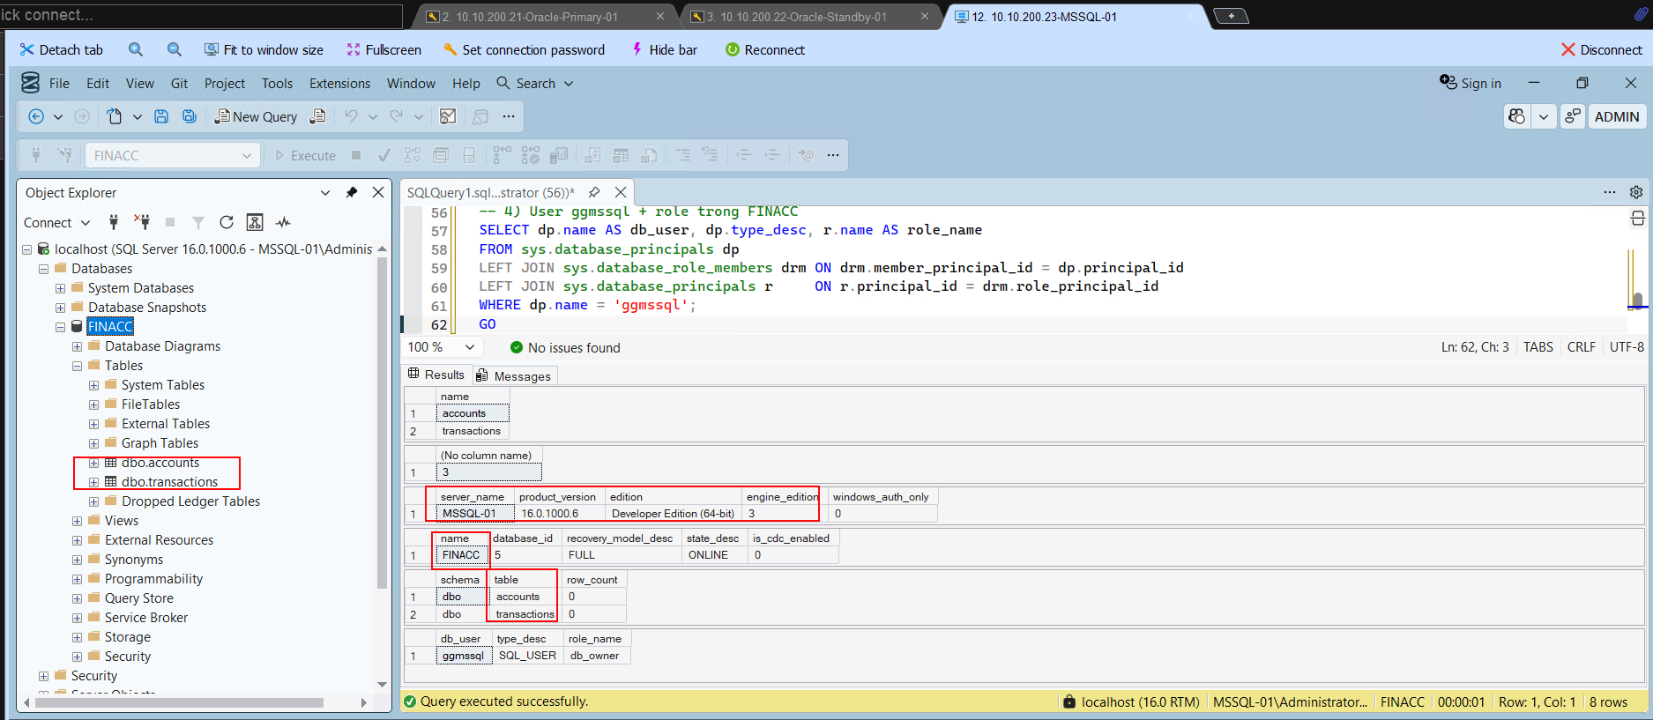Click the Redo arrow in the toolbar
1653x720 pixels.
coord(397,116)
